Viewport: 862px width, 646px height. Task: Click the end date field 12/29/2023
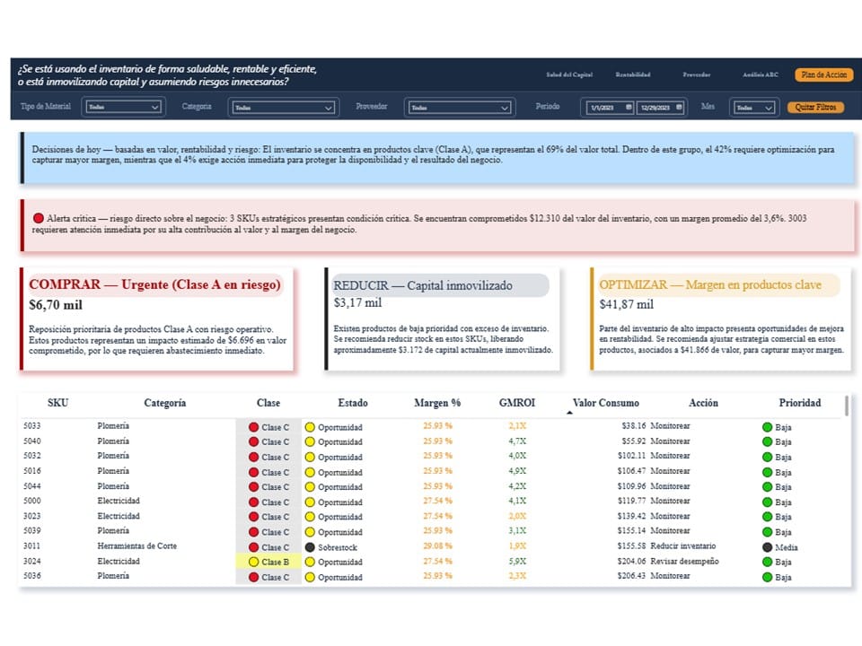tap(655, 108)
